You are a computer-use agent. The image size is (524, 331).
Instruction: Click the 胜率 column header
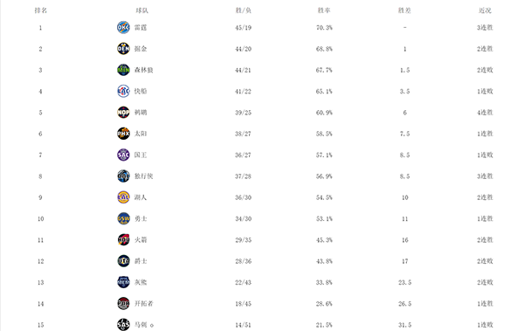coord(324,10)
